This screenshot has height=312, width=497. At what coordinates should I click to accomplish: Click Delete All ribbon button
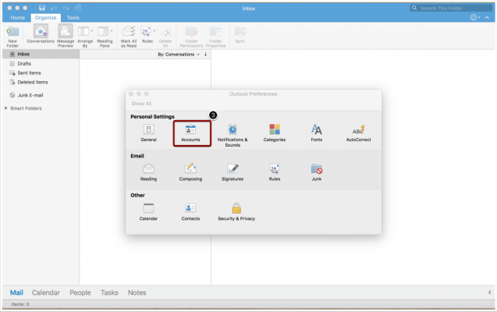click(165, 37)
